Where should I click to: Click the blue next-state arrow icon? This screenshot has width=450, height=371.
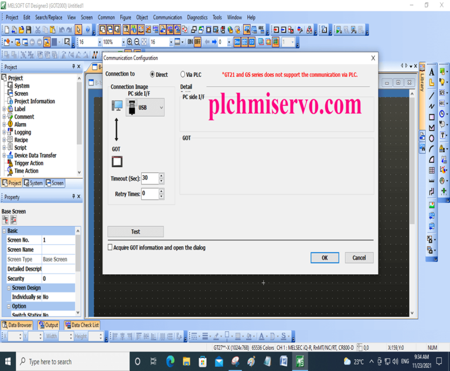214,42
